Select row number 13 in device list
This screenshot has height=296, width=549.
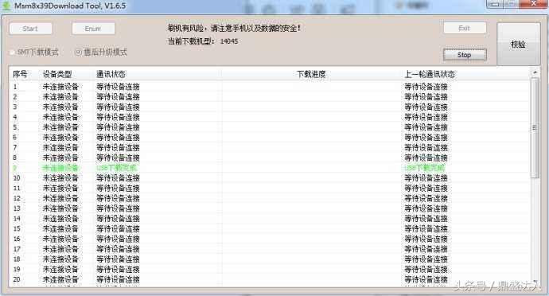[x=269, y=208]
